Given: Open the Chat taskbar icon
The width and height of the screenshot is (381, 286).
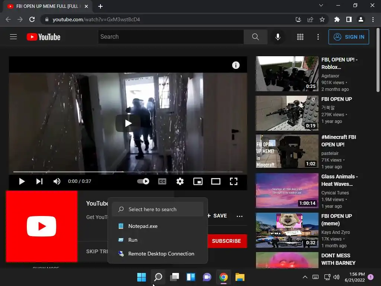Looking at the screenshot, I should (207, 277).
